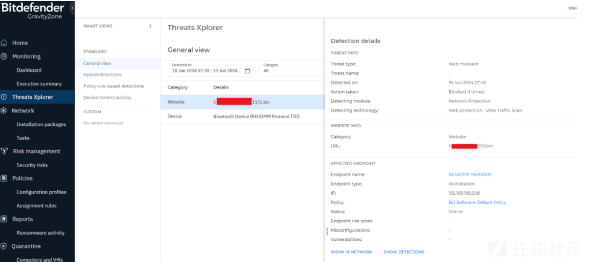591x262 pixels.
Task: Open Security risks page
Action: 32,165
